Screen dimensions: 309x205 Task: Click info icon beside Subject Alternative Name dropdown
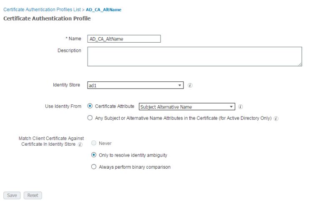(241, 107)
